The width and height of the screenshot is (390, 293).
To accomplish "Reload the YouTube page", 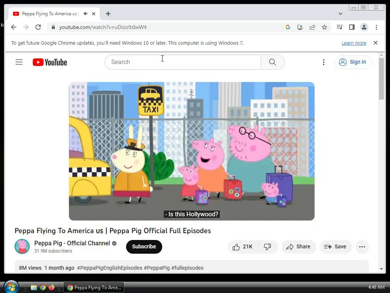I will pos(38,27).
